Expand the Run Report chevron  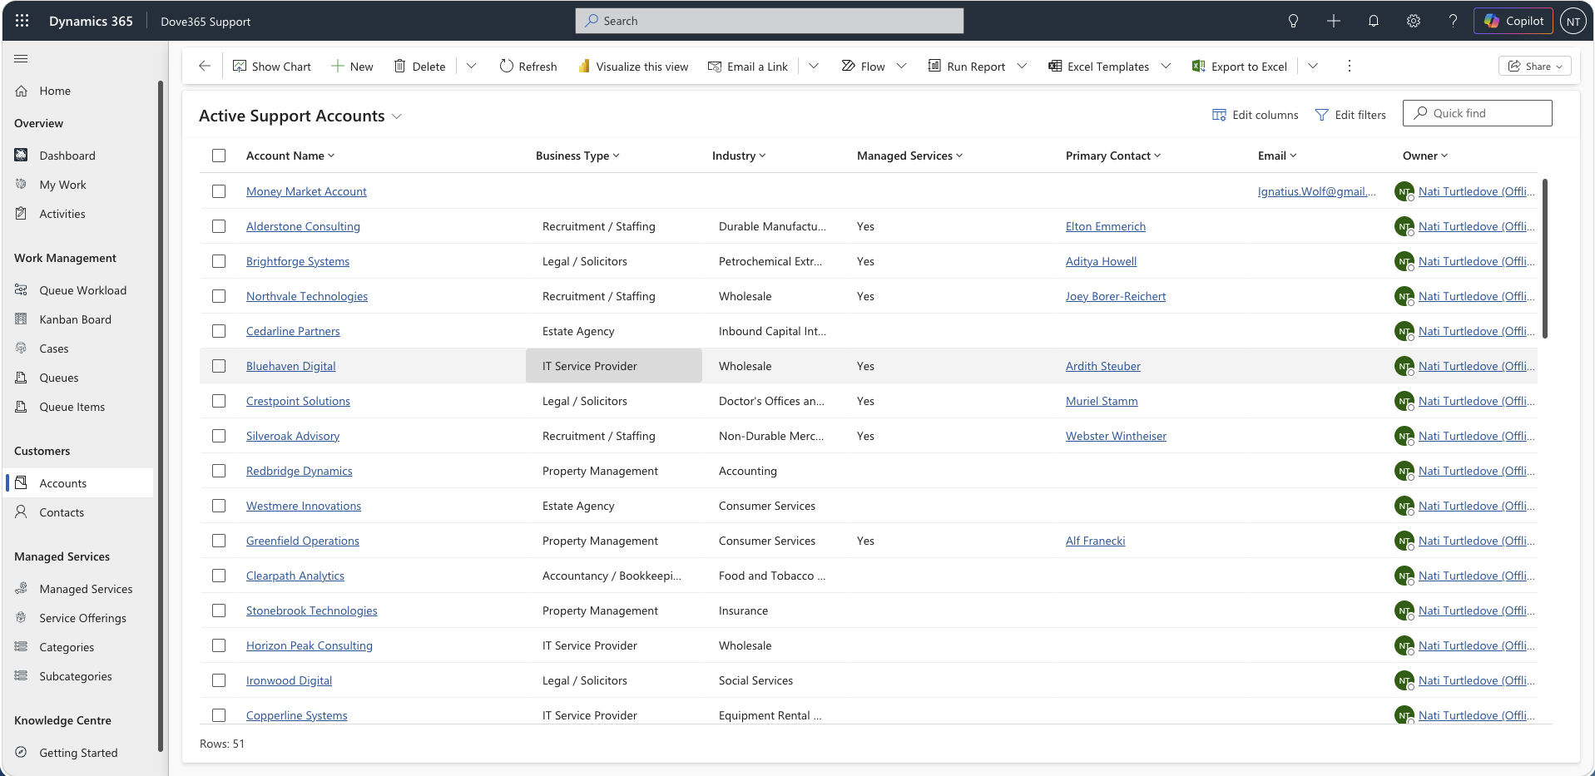[1022, 66]
